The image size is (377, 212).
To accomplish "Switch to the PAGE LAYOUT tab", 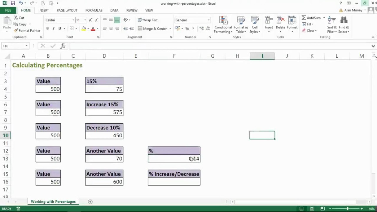I will click(67, 10).
